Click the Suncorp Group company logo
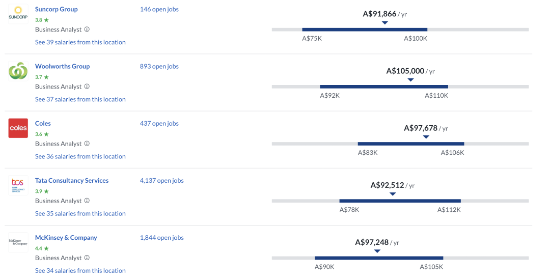Image resolution: width=550 pixels, height=280 pixels. [x=18, y=14]
